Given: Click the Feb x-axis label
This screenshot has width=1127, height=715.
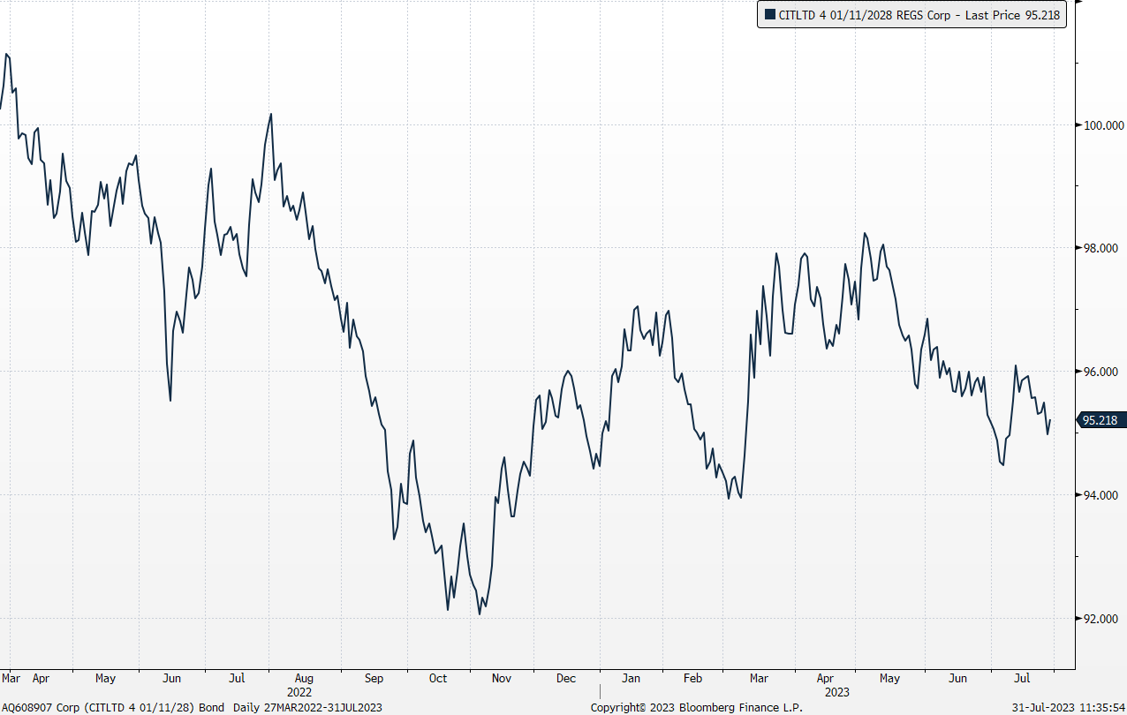Looking at the screenshot, I should 693,679.
